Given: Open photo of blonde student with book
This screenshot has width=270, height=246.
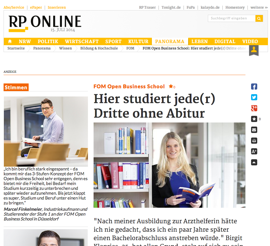Looking at the screenshot, I should pos(170,165).
